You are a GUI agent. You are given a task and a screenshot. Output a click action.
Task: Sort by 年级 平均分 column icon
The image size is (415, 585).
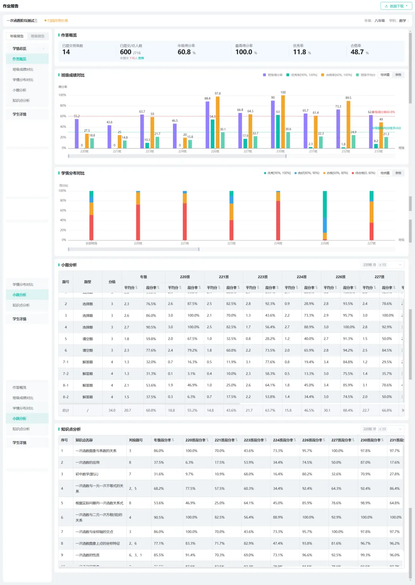click(x=136, y=288)
